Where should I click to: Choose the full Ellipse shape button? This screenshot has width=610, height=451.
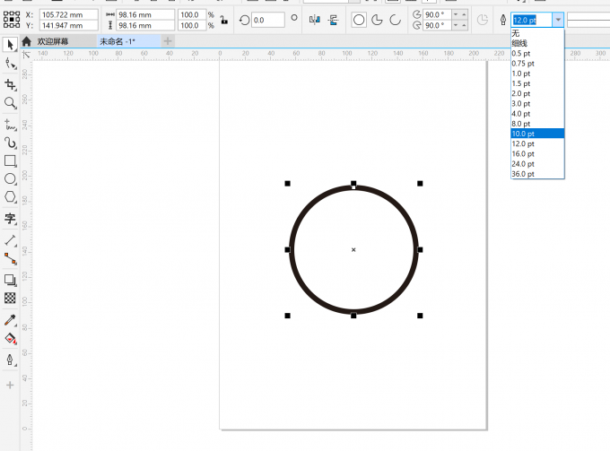point(359,20)
